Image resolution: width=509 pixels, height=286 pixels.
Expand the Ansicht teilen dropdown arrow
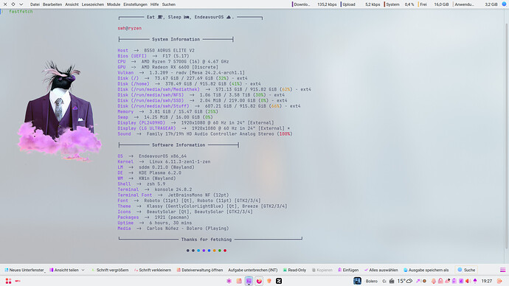pos(83,270)
